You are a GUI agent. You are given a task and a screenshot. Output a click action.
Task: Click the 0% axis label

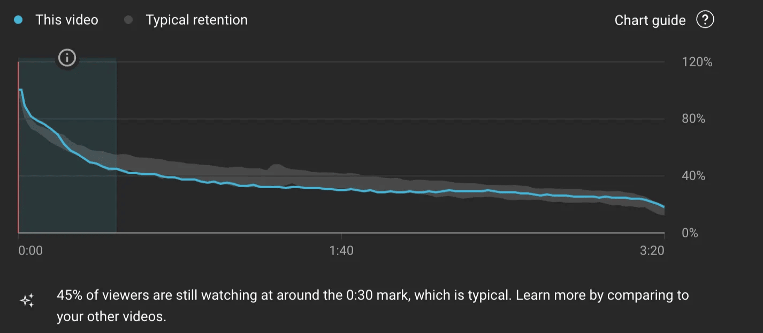(x=690, y=233)
